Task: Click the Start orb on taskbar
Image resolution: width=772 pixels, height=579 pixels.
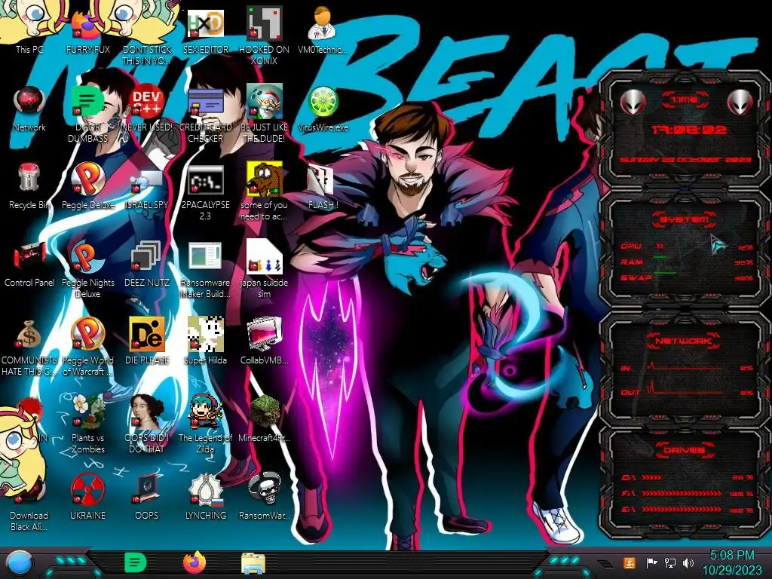Action: pos(20,562)
